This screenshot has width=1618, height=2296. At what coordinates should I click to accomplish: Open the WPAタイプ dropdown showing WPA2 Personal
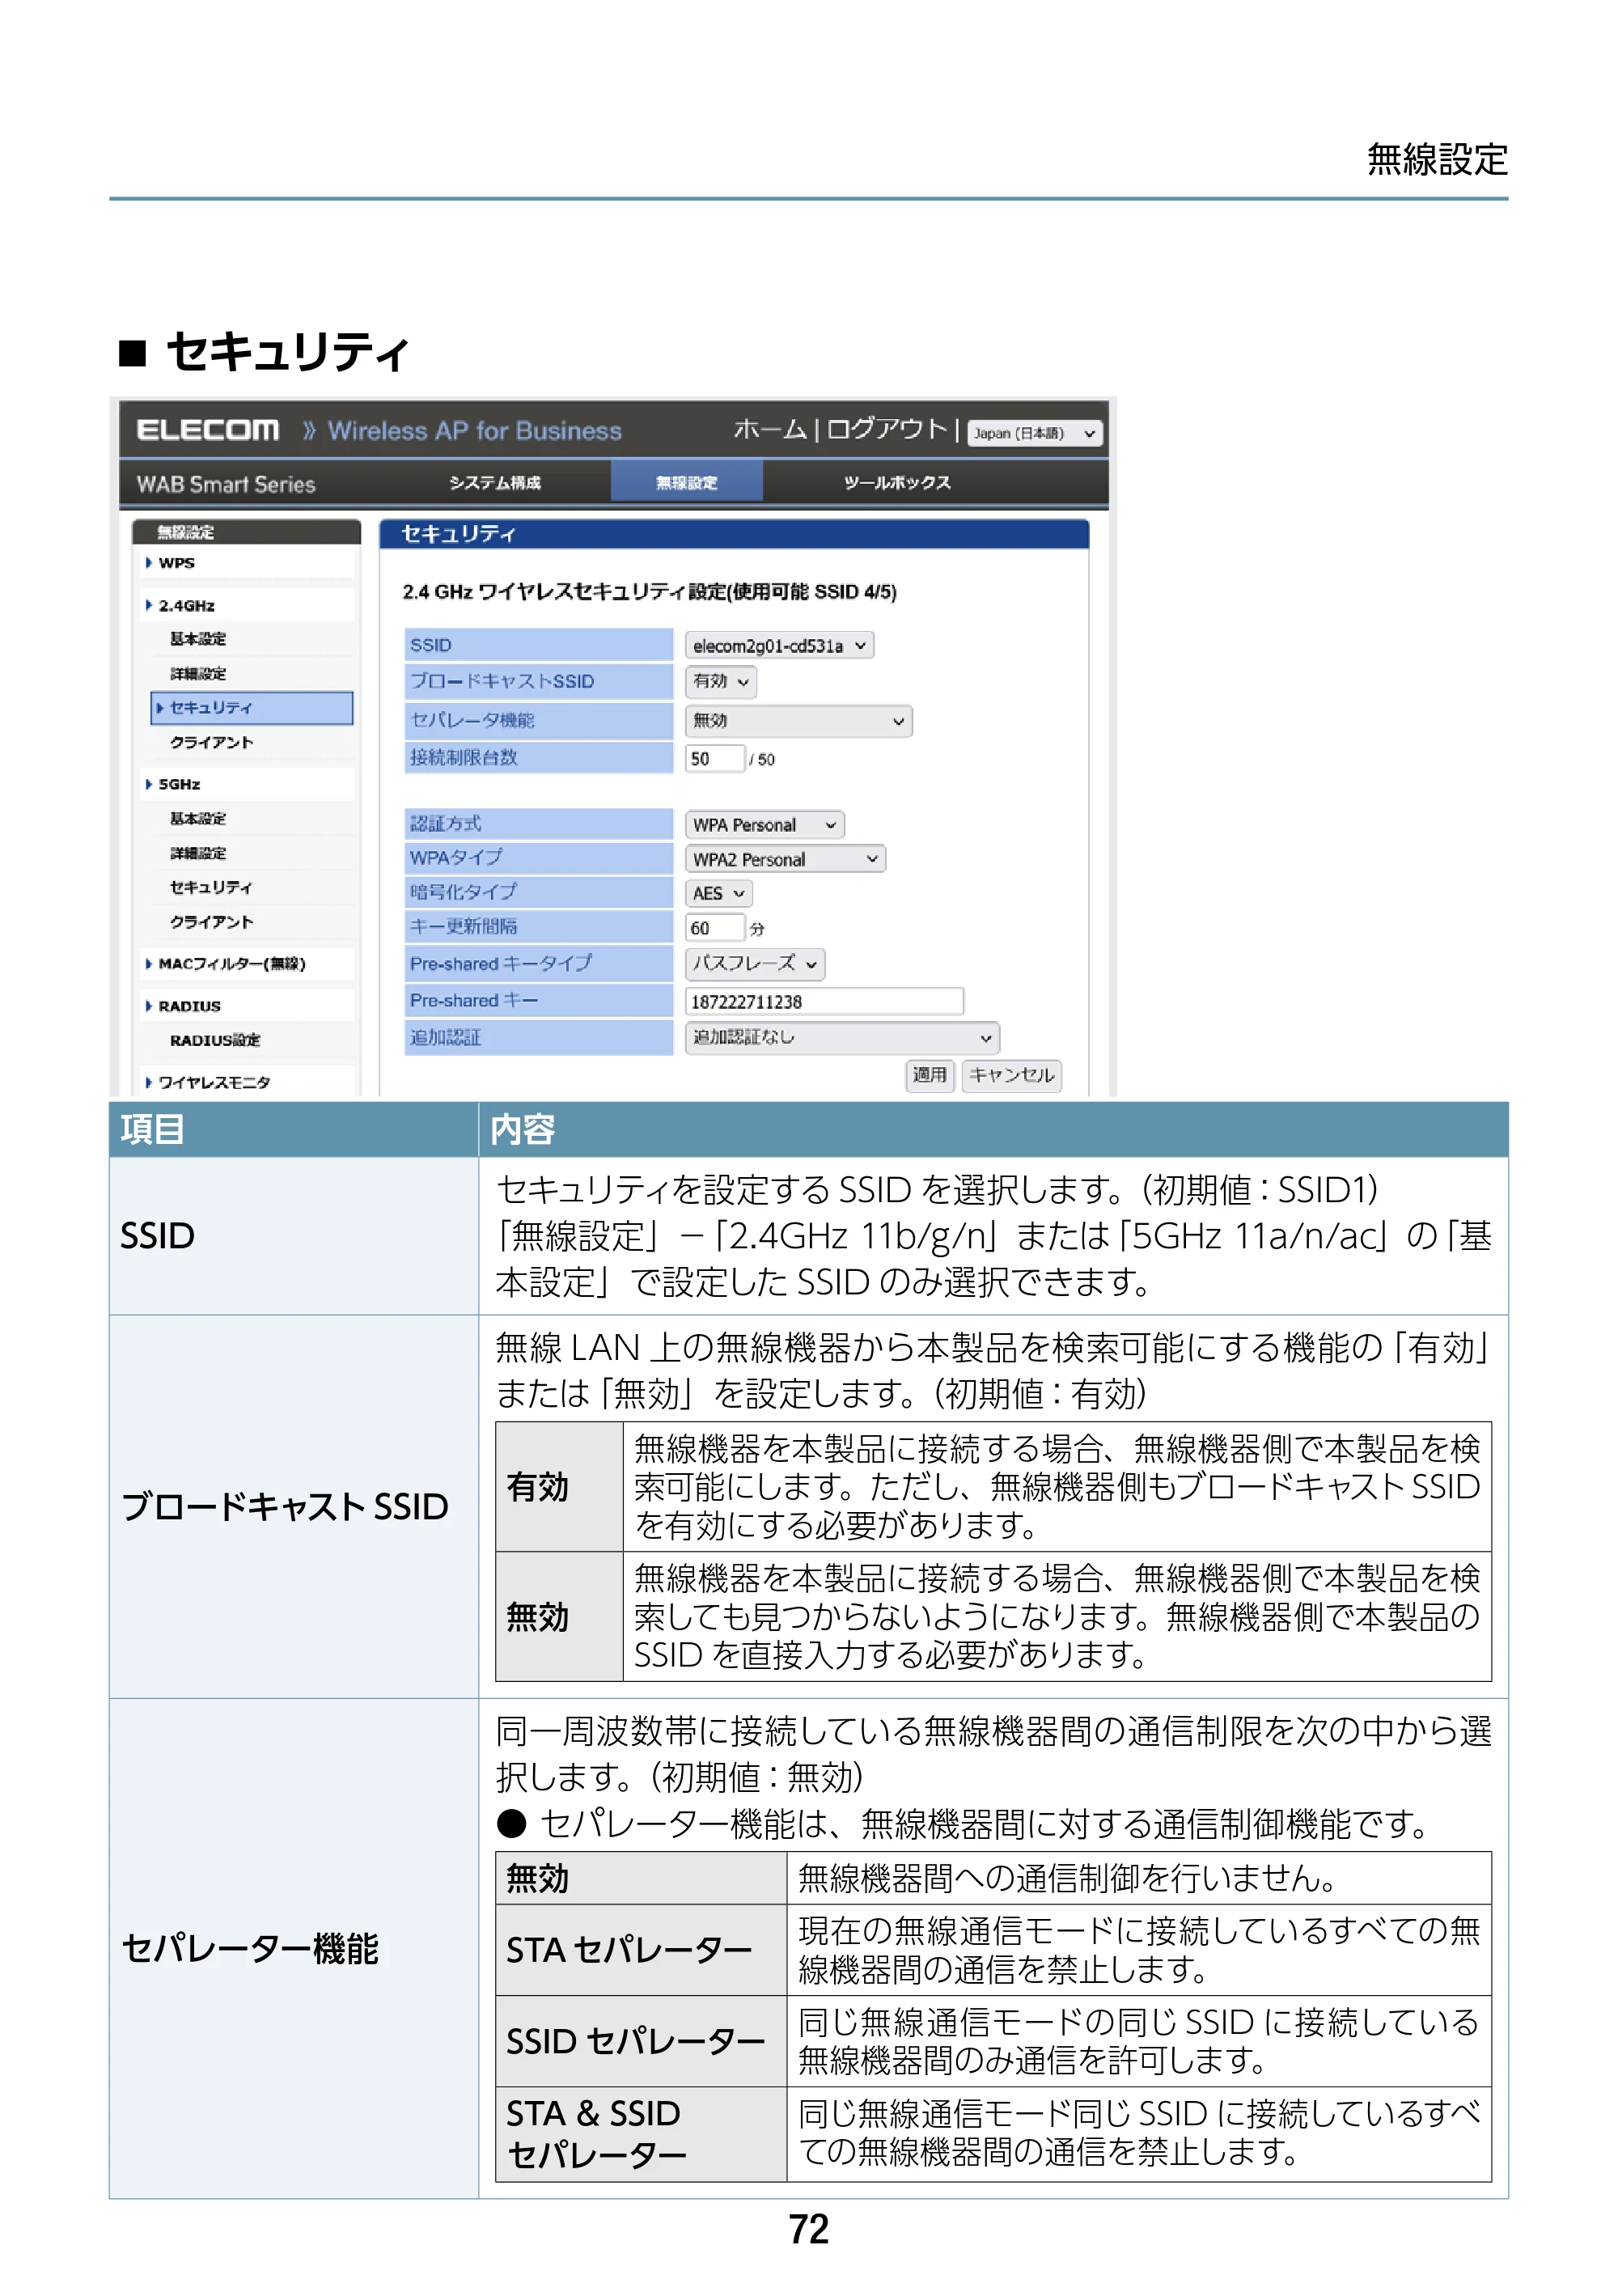coord(785,860)
